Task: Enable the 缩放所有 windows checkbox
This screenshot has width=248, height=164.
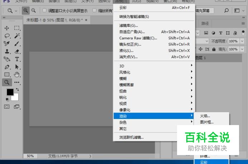Action: [x=94, y=10]
